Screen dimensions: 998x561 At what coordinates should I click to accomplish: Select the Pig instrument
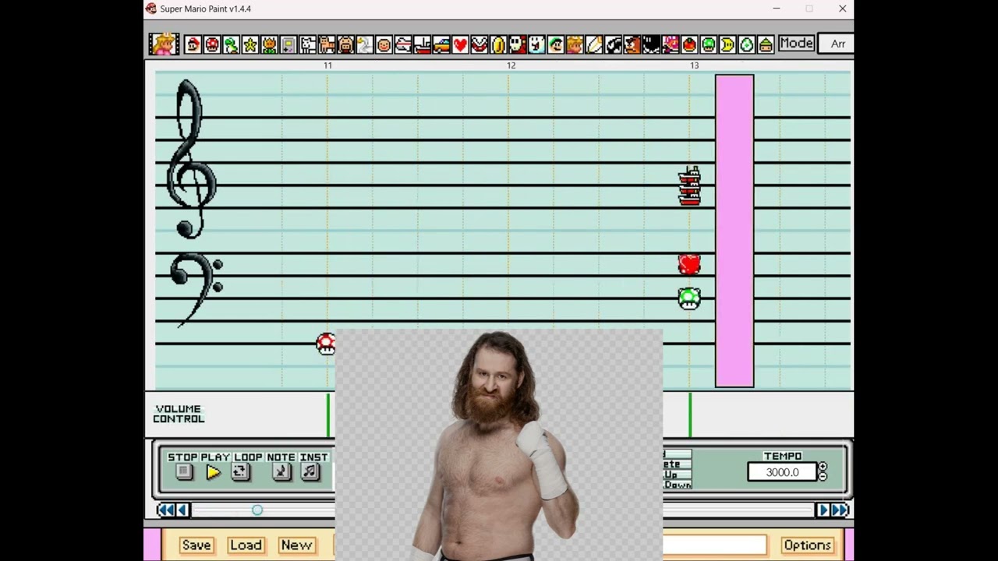click(345, 44)
